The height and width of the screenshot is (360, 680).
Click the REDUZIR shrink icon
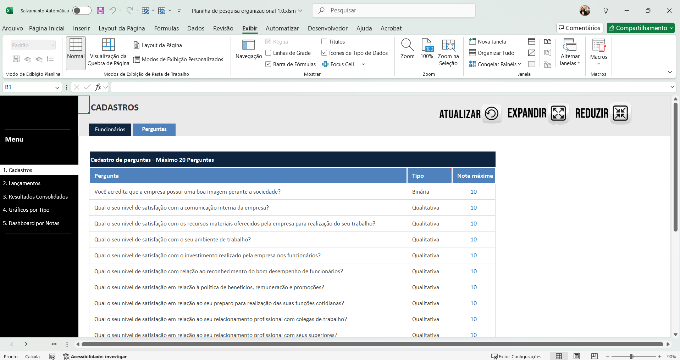[620, 114]
